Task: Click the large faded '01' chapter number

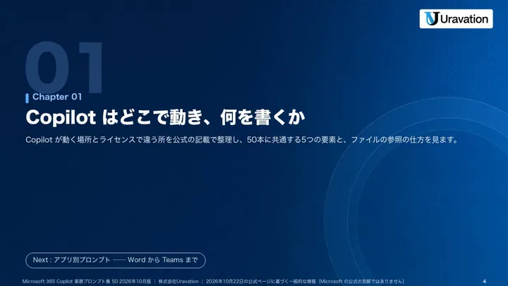Action: (64, 67)
